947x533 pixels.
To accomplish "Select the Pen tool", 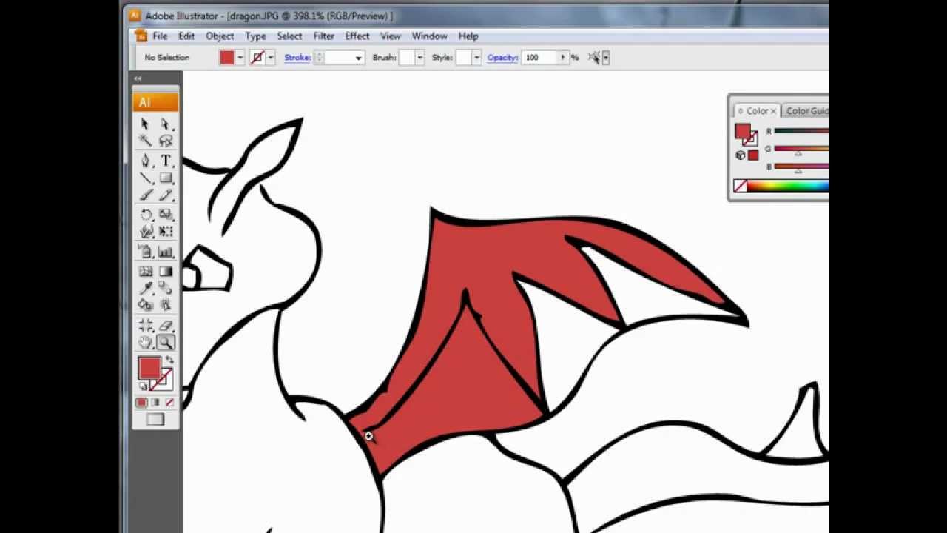I will pos(145,161).
